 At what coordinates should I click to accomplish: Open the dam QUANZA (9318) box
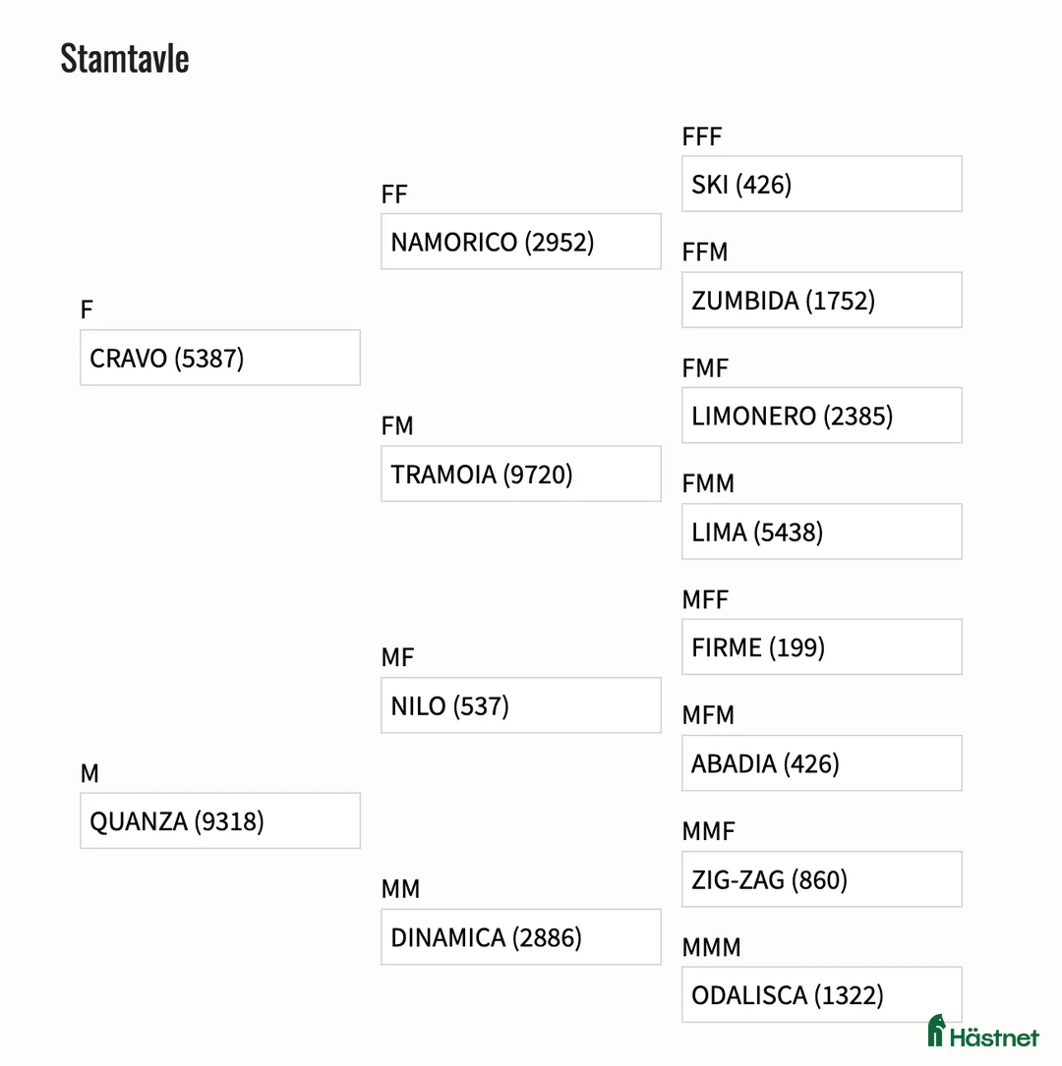tap(219, 820)
